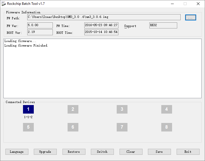Click device slot number 8

[166, 127]
